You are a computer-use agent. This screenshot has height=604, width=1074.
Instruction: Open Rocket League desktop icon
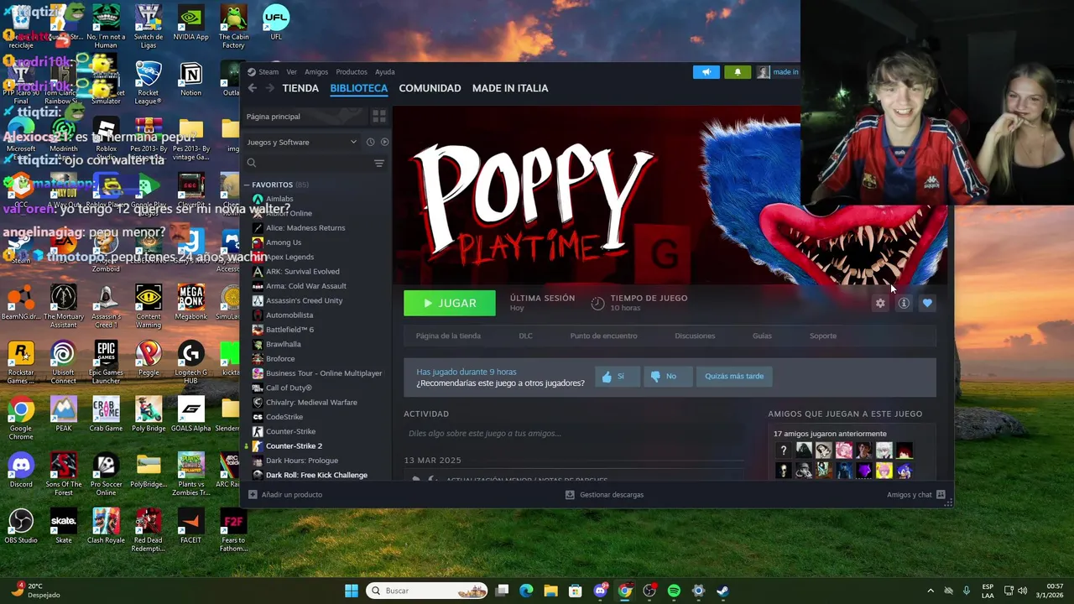pos(149,82)
